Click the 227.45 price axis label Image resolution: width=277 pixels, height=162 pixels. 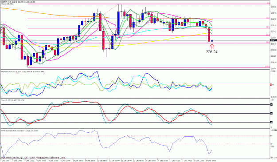click(x=273, y=32)
